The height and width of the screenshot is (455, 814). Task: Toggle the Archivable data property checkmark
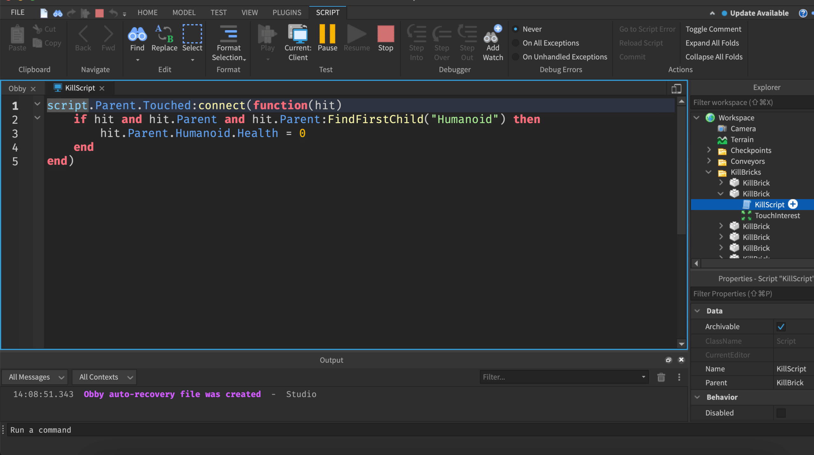coord(782,326)
